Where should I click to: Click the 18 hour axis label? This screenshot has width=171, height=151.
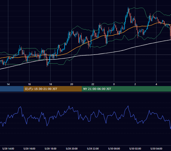51,84
